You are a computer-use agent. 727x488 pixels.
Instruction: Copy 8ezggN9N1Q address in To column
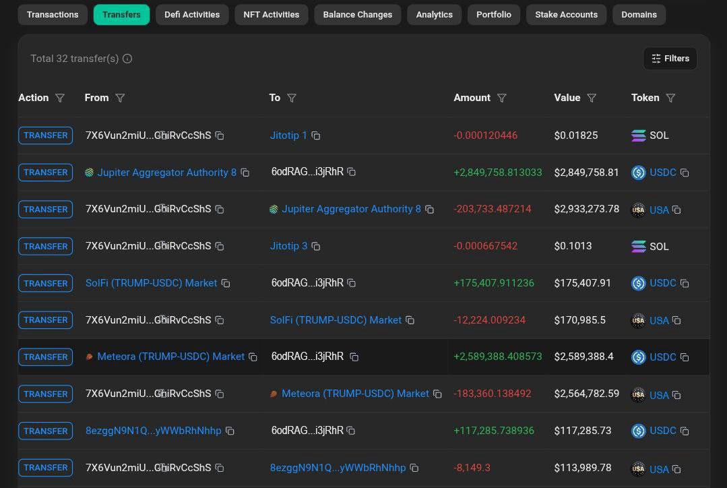pyautogui.click(x=414, y=468)
